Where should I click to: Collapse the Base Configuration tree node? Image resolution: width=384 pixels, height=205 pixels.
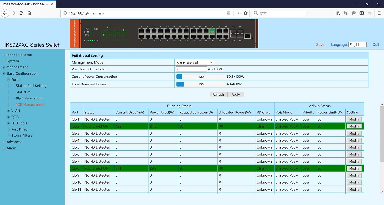(4, 74)
